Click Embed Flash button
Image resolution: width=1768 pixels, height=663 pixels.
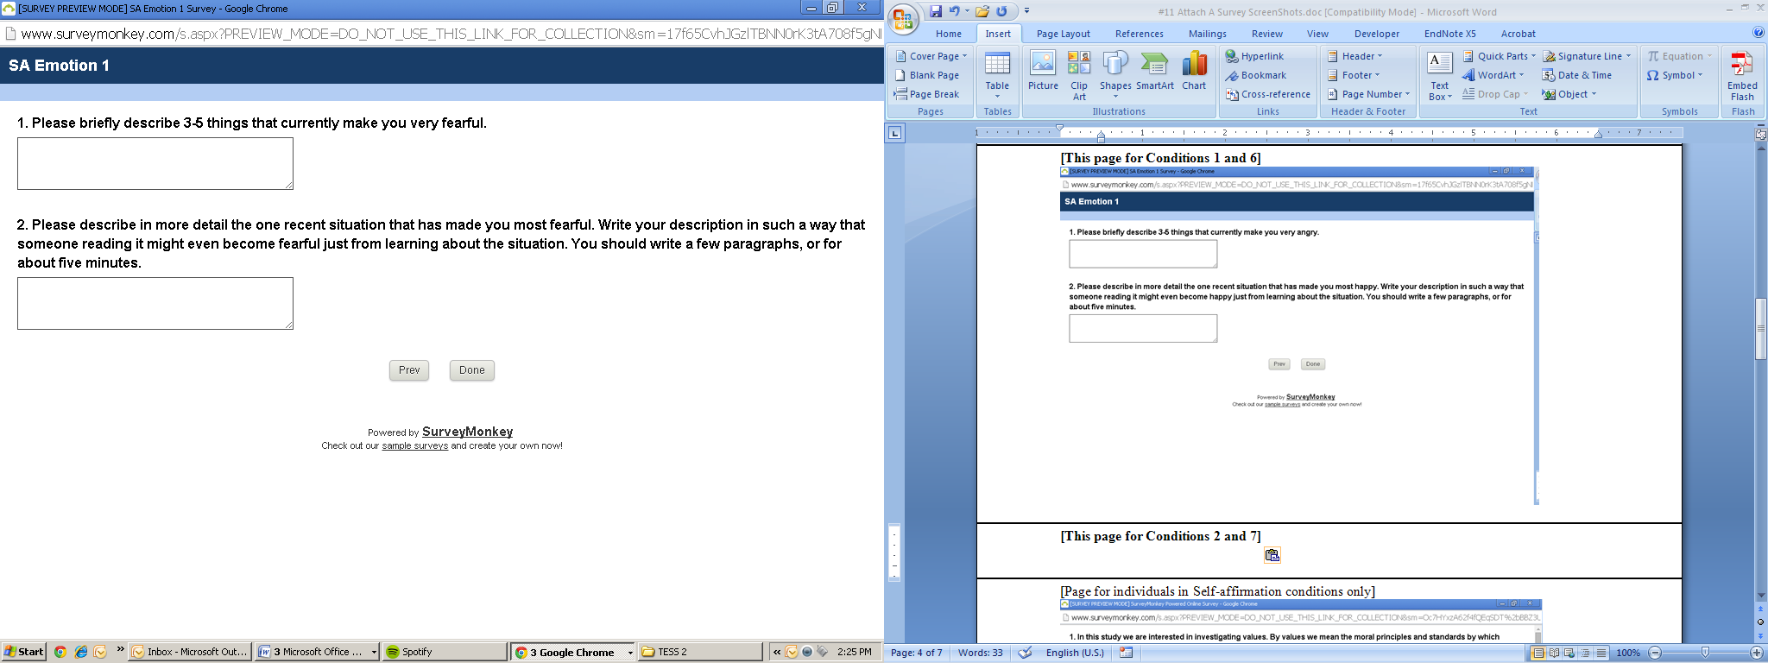[x=1742, y=76]
